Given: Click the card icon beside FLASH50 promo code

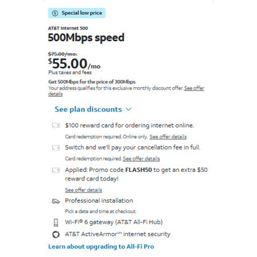Looking at the screenshot, I should [x=56, y=170].
